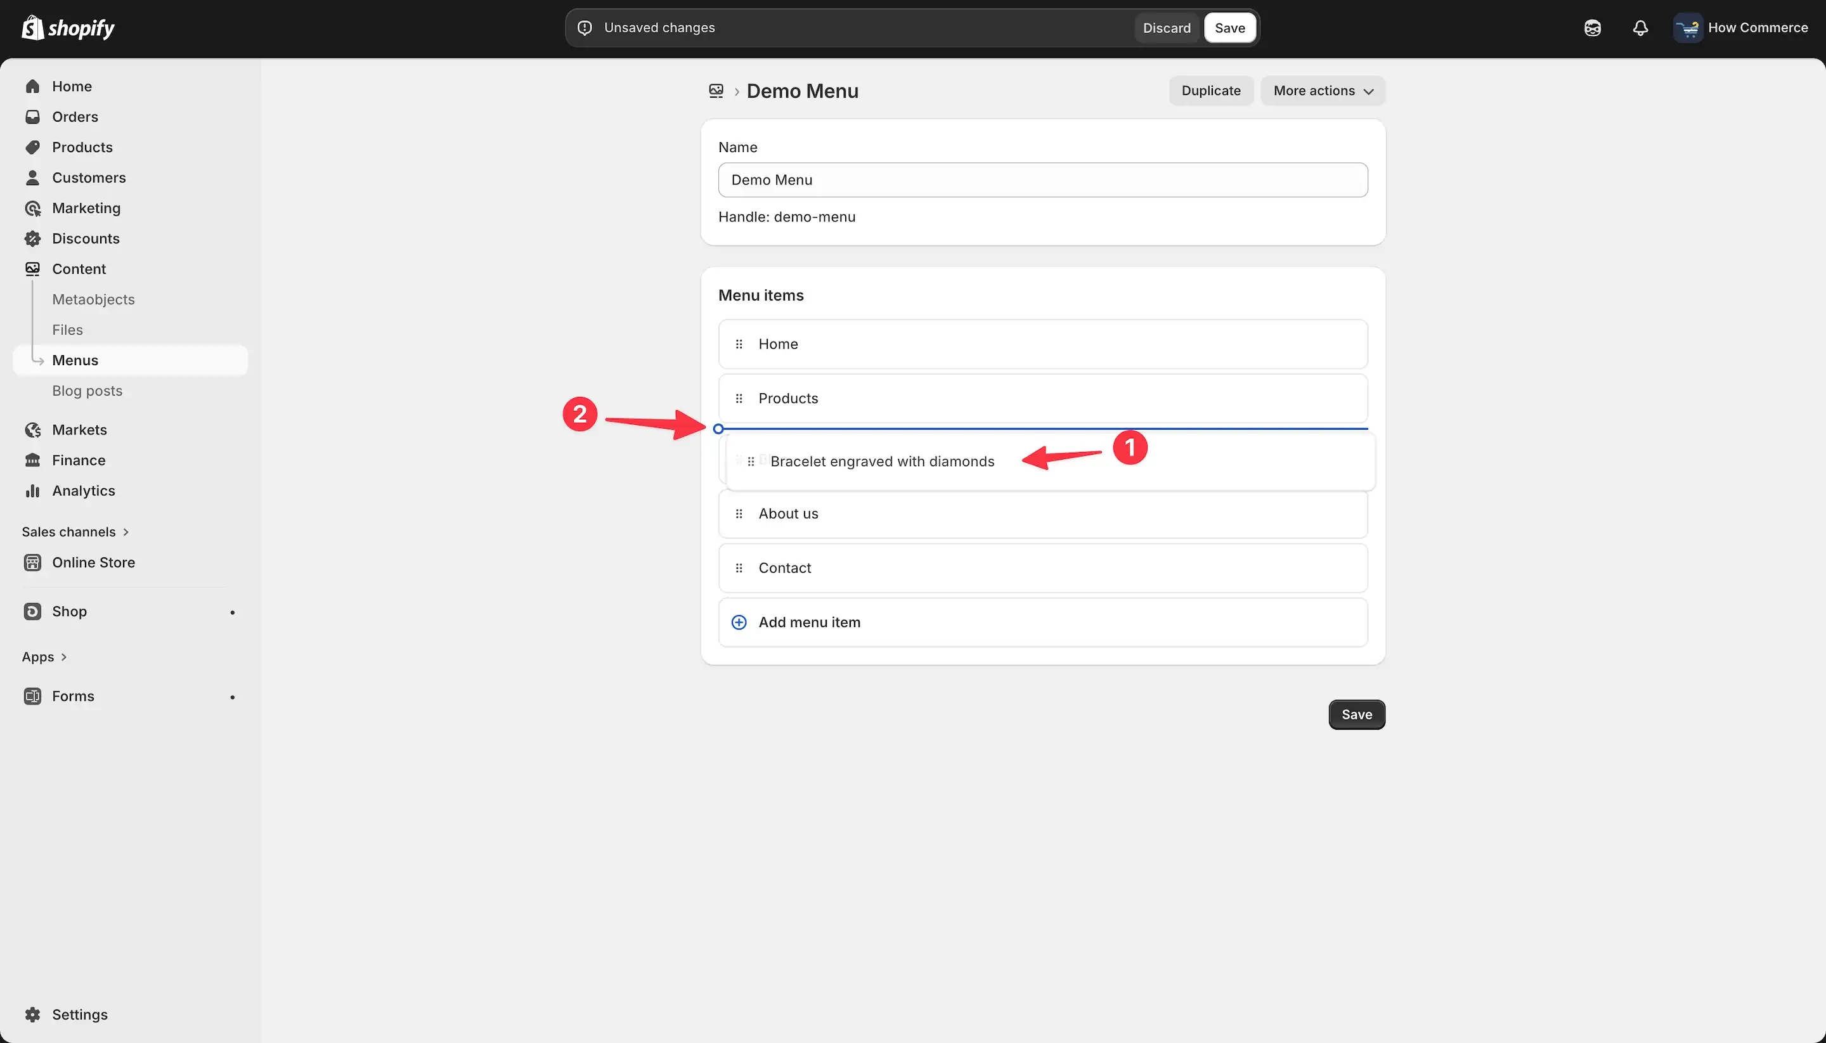
Task: Open the notifications bell
Action: click(x=1640, y=28)
